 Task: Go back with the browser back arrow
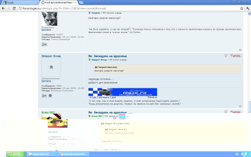[x=3, y=8]
